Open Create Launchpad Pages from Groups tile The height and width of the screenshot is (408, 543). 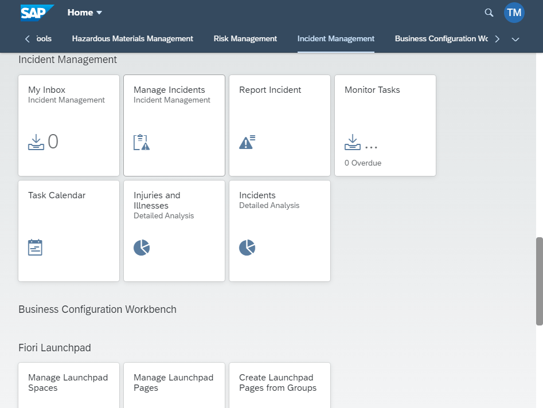coord(280,385)
